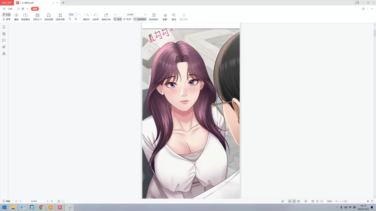Fit whole page in view

pyautogui.click(x=60, y=17)
